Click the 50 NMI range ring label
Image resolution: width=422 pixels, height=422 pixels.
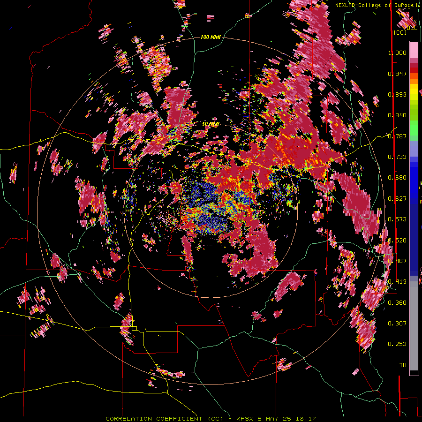point(211,124)
